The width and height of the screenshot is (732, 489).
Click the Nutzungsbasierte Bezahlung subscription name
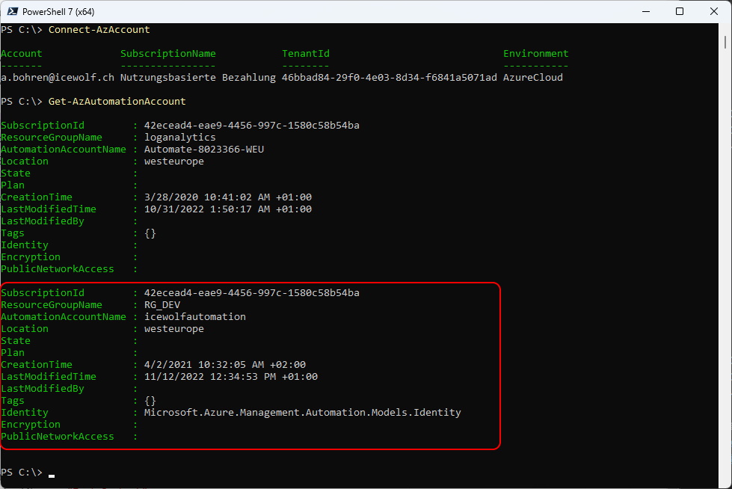[x=198, y=78]
